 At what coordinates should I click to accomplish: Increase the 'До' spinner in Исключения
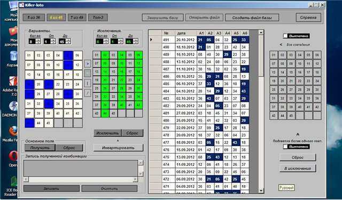click(x=136, y=40)
